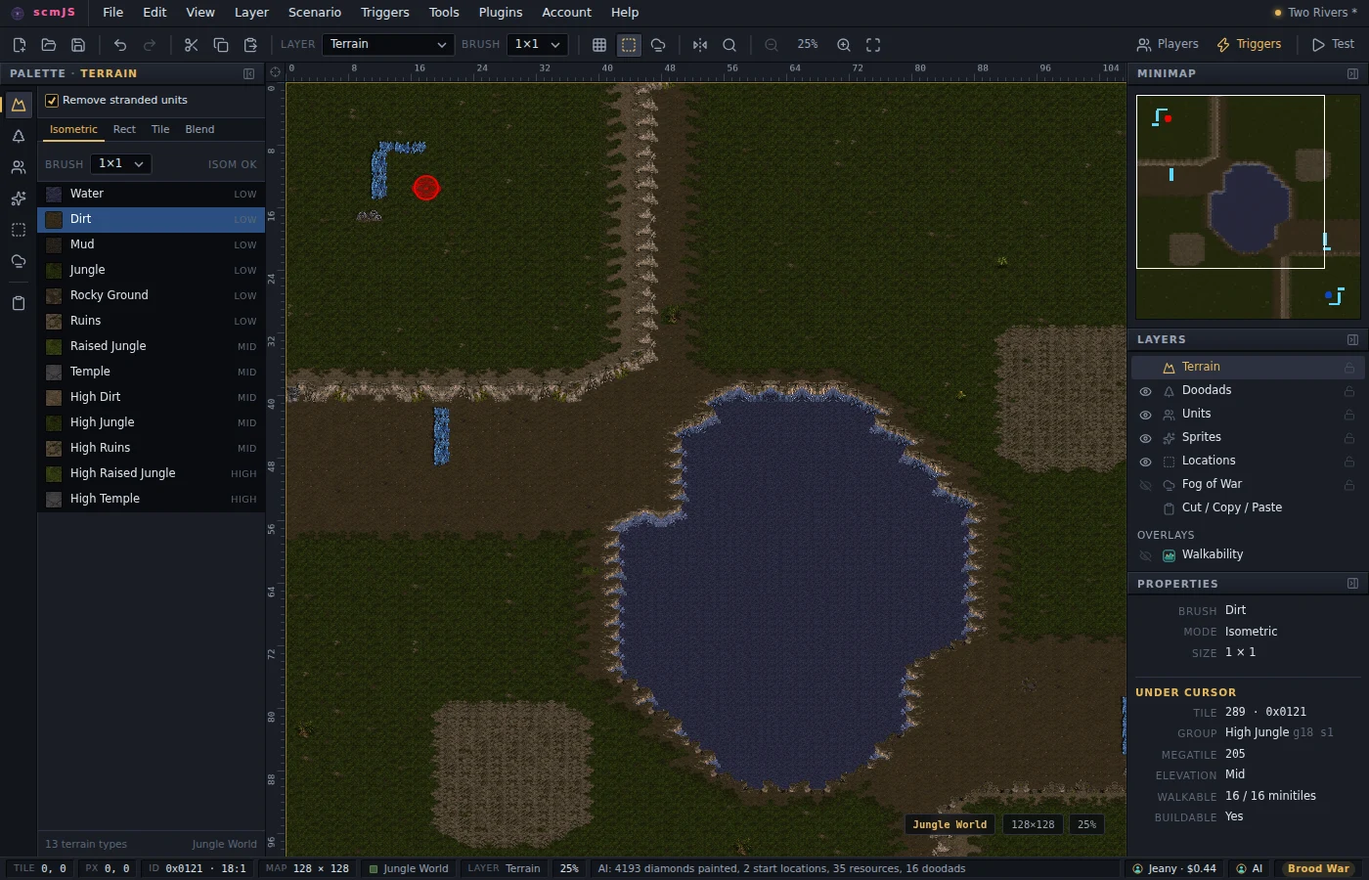The width and height of the screenshot is (1369, 880).
Task: Open the toolbar Brush size dropdown
Action: 538,45
